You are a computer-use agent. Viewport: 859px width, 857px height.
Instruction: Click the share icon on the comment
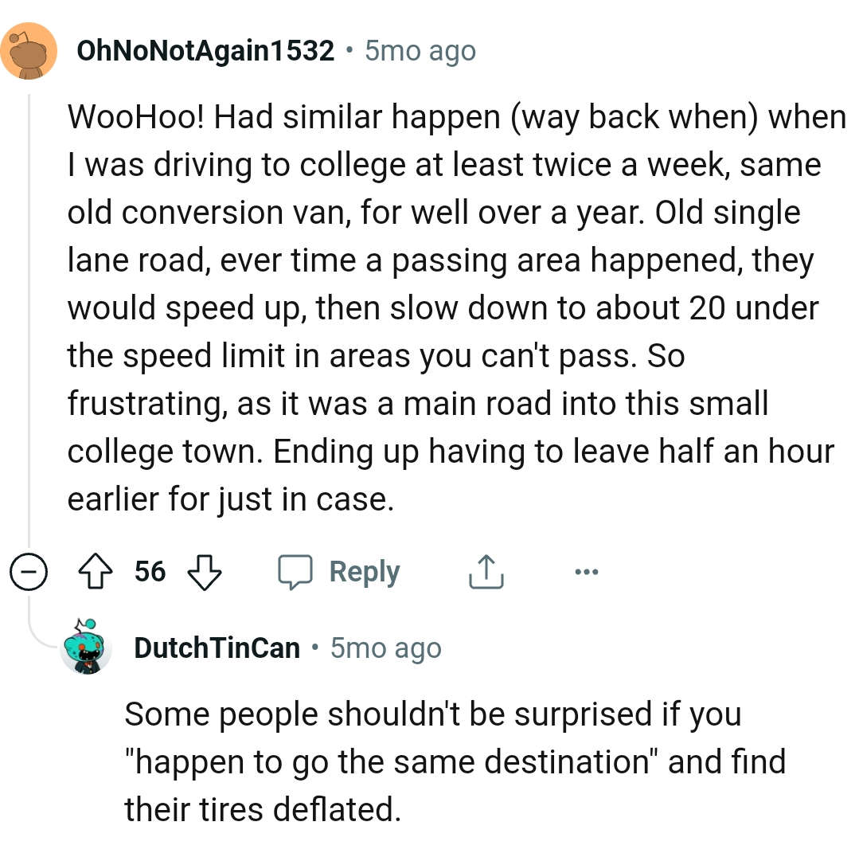(486, 571)
